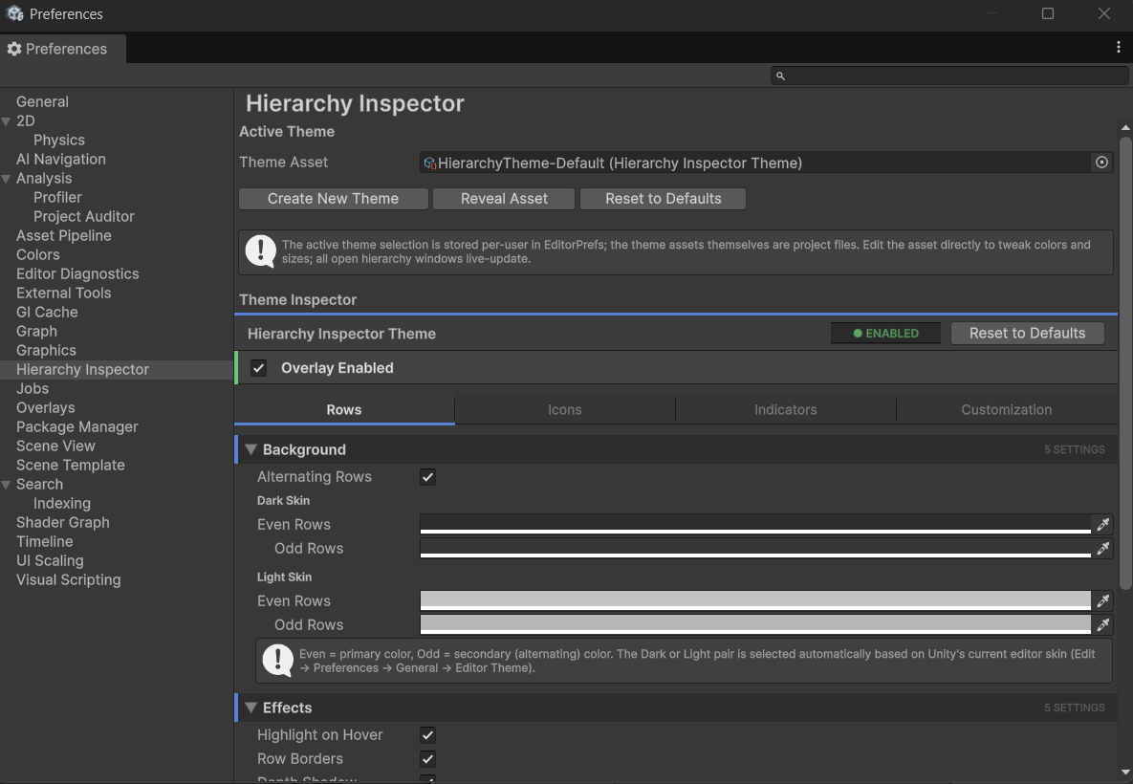Collapse the Search category in sidebar
The width and height of the screenshot is (1133, 784).
point(7,485)
